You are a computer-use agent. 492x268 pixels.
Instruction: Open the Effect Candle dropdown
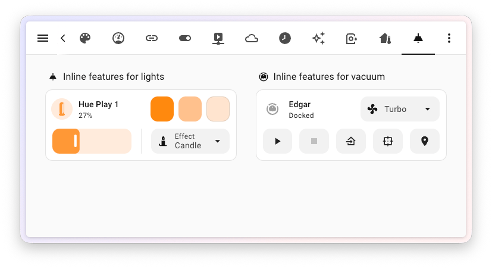pos(190,141)
